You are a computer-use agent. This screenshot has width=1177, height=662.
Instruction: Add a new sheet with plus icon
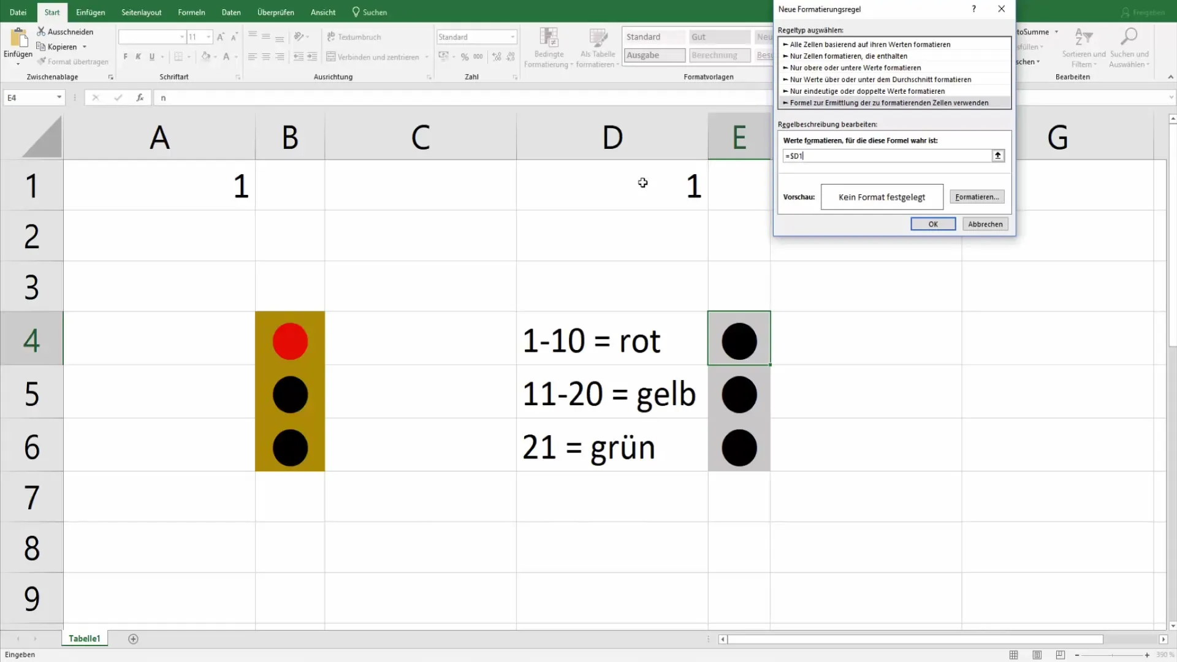click(x=133, y=639)
